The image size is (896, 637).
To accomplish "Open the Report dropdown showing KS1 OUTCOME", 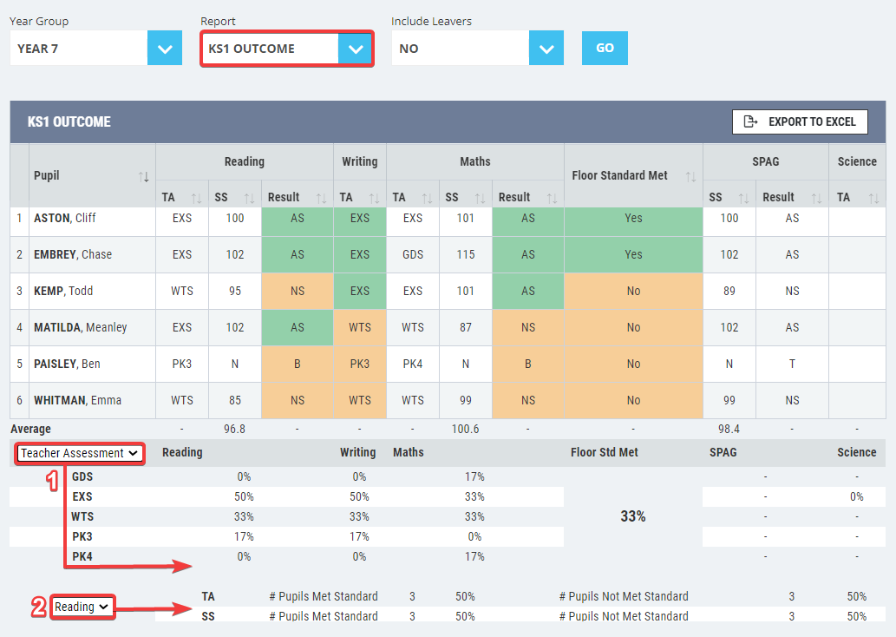I will (355, 49).
